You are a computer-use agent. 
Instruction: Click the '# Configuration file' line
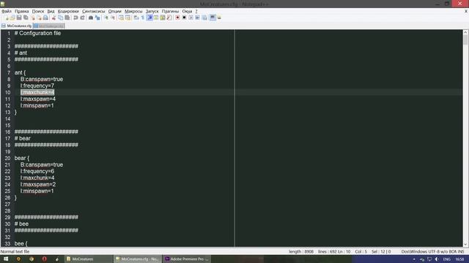37,33
